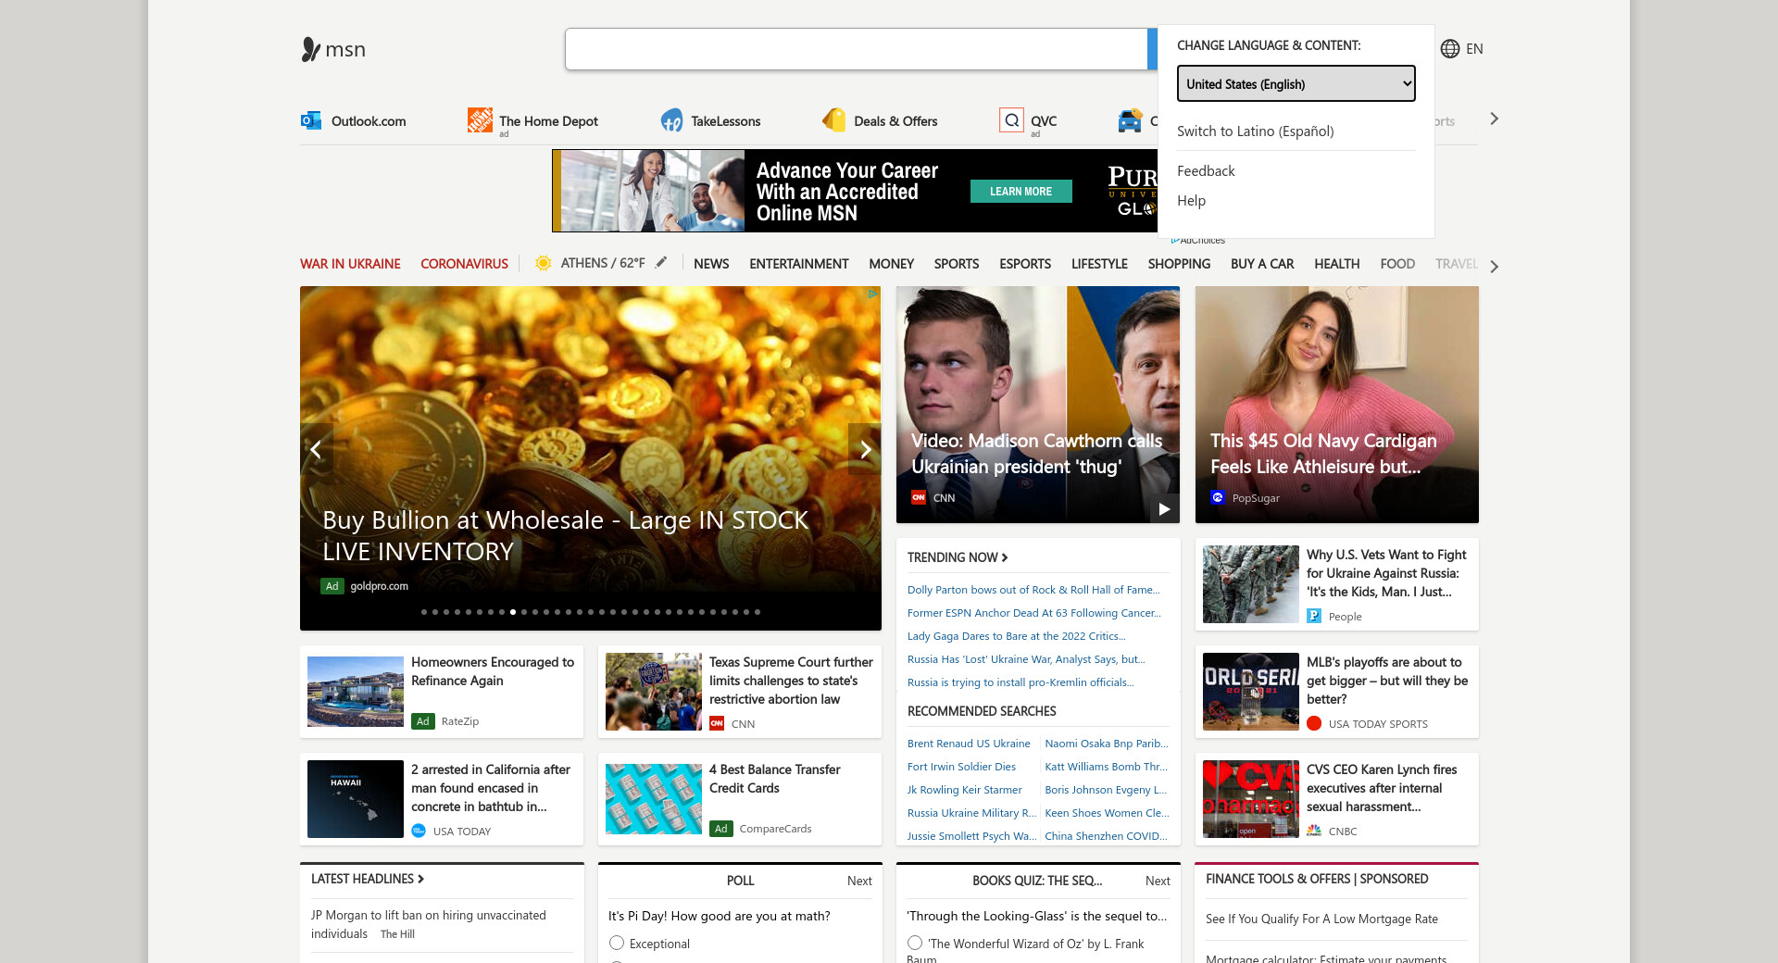Image resolution: width=1778 pixels, height=963 pixels.
Task: Click the Ad badge next to goldpro.com
Action: (x=332, y=586)
